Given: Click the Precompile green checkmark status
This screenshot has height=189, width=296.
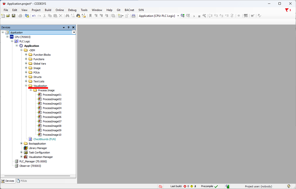Looking at the screenshot, I should point(216,186).
